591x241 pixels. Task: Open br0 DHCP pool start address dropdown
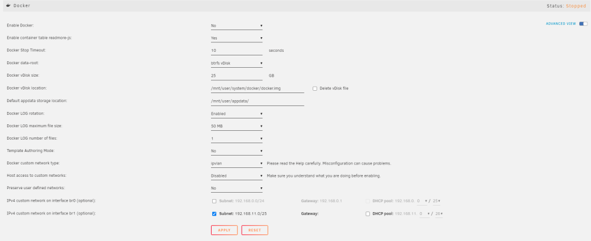(422, 201)
